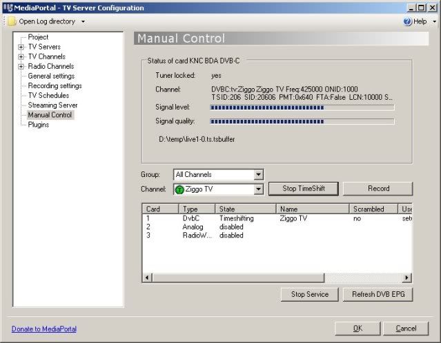Open the Log directory dropdown arrow
Image resolution: width=441 pixels, height=343 pixels.
[x=83, y=21]
